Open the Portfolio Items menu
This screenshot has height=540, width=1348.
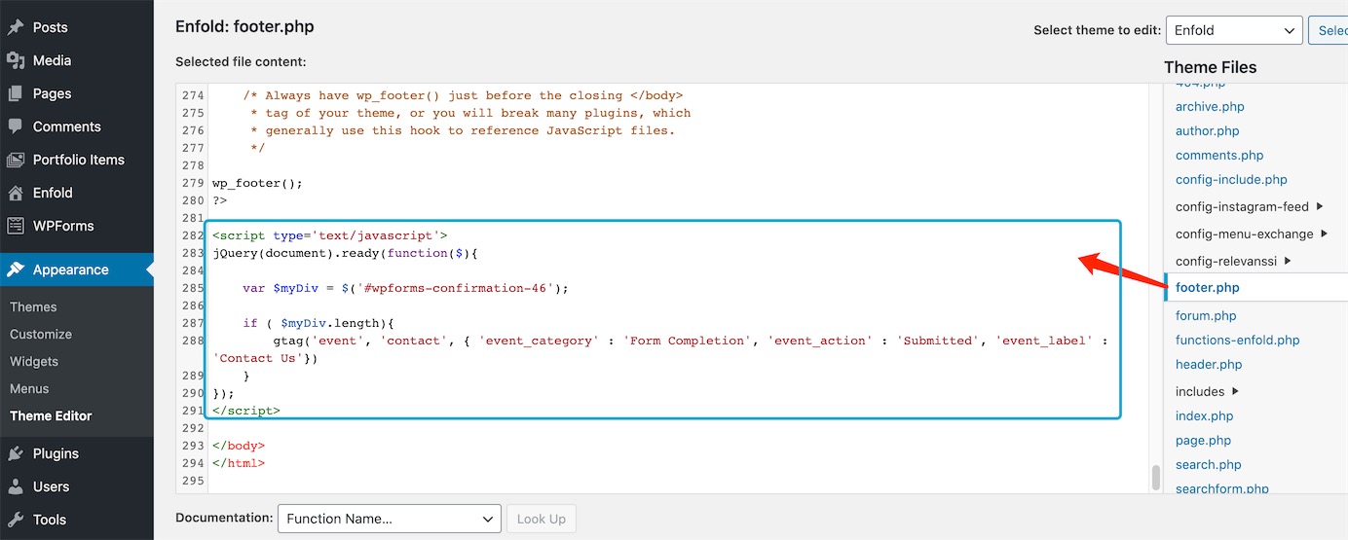click(x=77, y=160)
